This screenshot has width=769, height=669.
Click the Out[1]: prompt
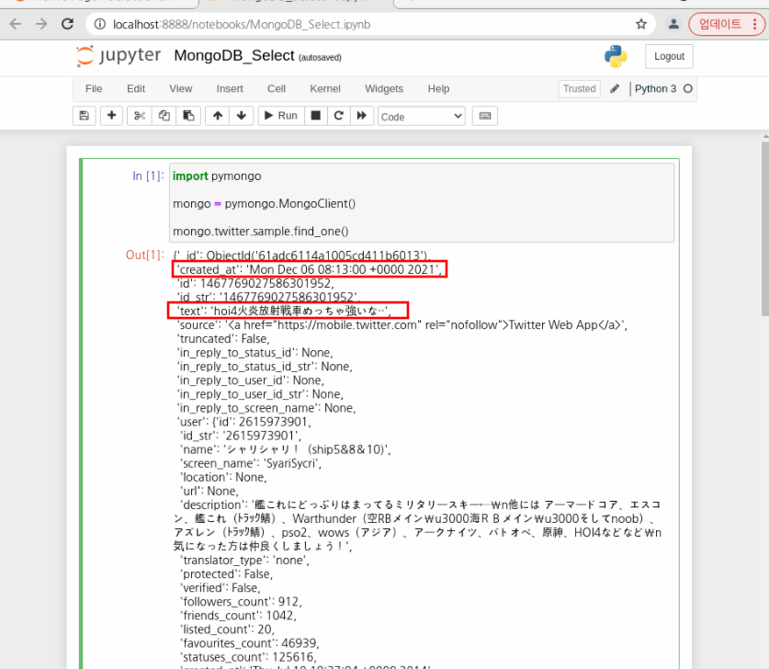coord(144,255)
